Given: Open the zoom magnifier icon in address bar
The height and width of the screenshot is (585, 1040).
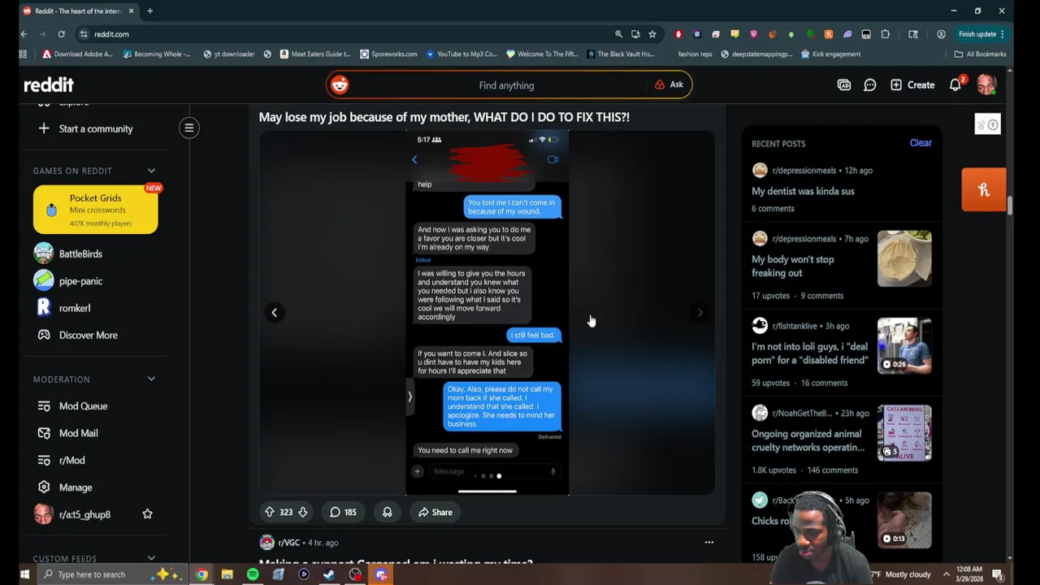Looking at the screenshot, I should (619, 34).
